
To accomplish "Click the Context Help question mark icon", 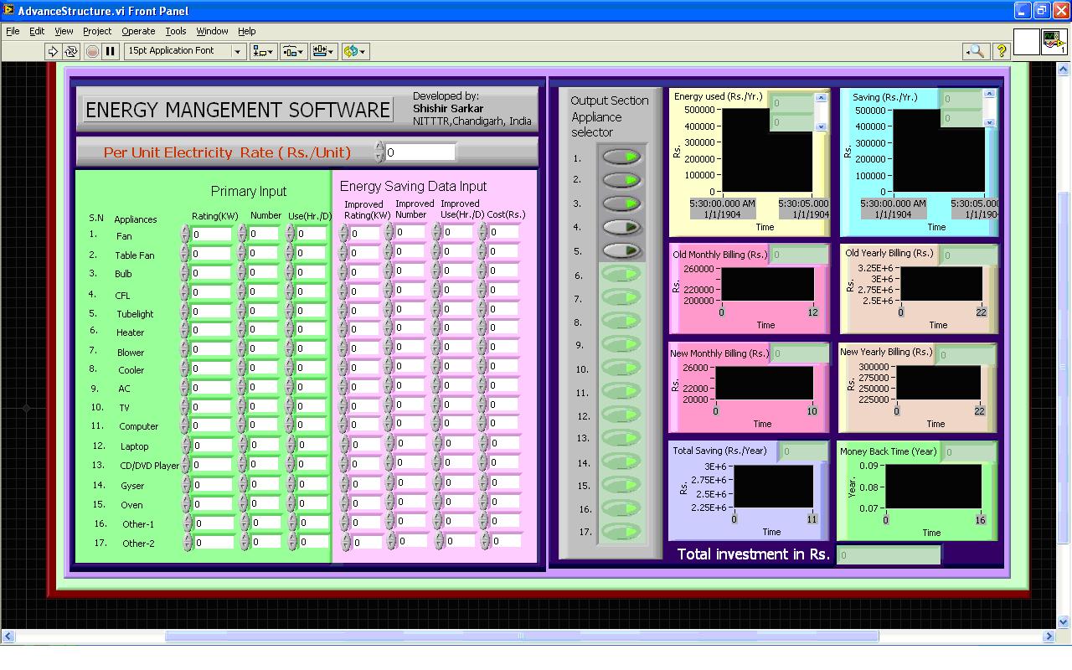I will tap(1001, 51).
